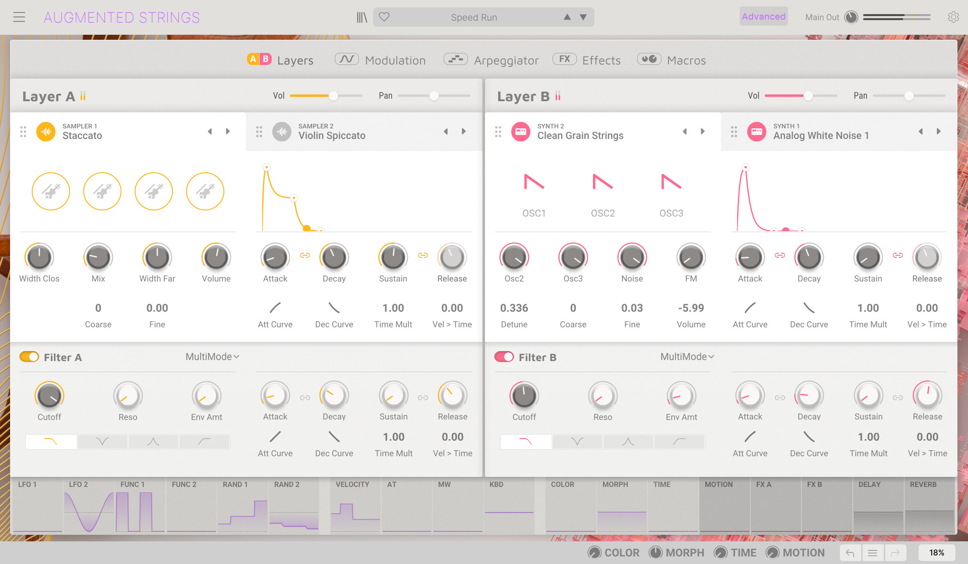
Task: Open the preset library browser icon
Action: click(361, 17)
